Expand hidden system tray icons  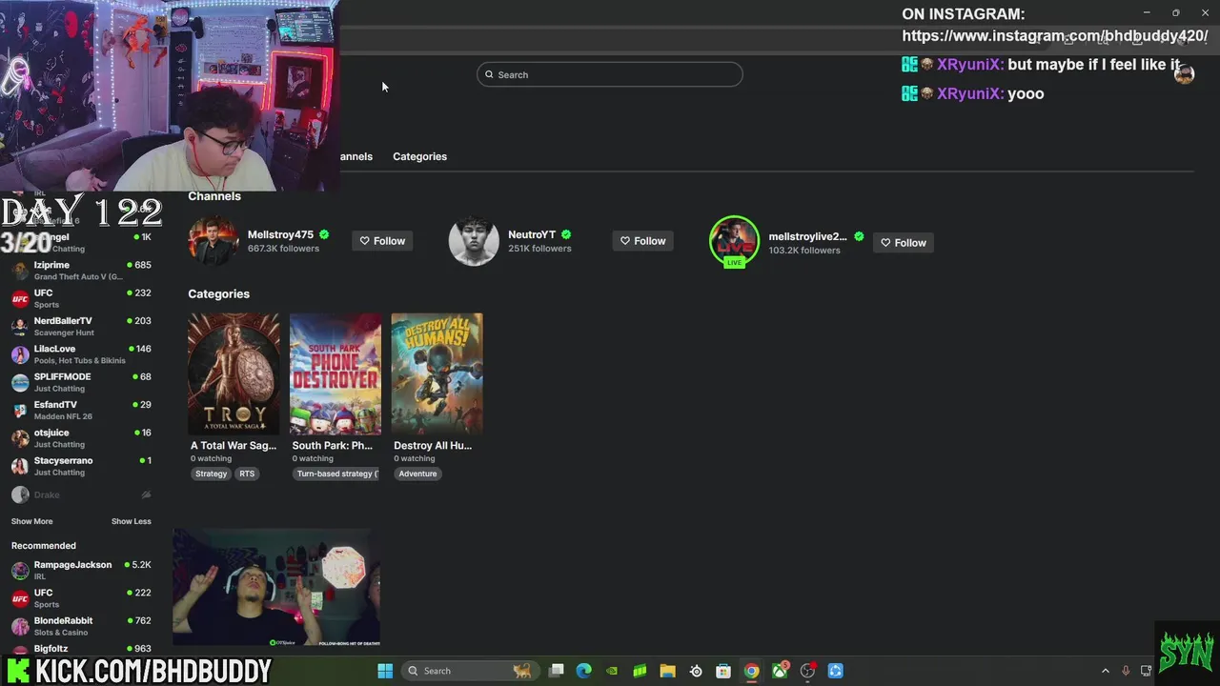pyautogui.click(x=1105, y=671)
